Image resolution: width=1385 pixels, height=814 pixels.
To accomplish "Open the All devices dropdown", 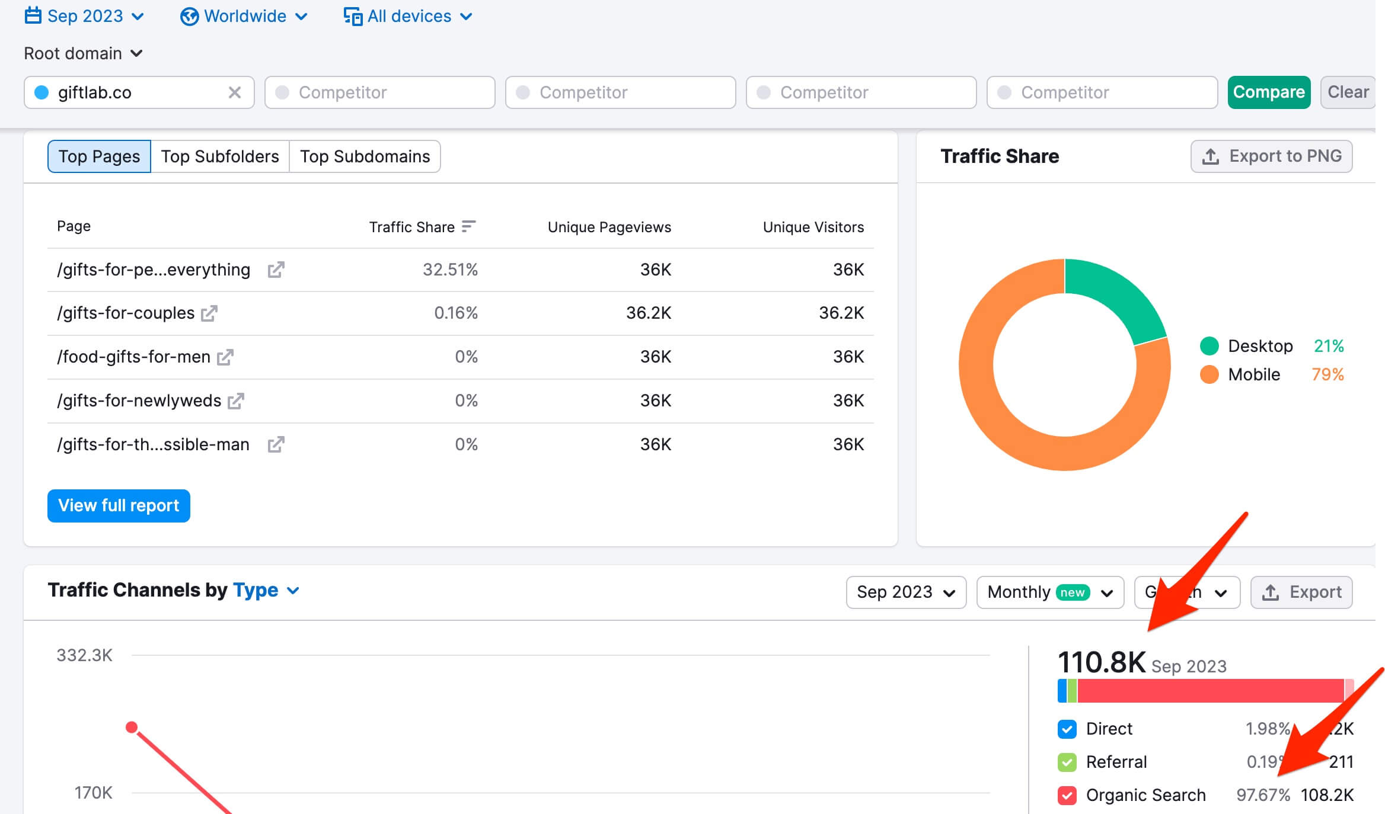I will click(x=408, y=16).
